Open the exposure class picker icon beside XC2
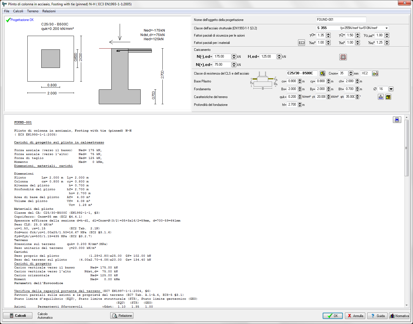The image size is (413, 324). tap(375, 73)
